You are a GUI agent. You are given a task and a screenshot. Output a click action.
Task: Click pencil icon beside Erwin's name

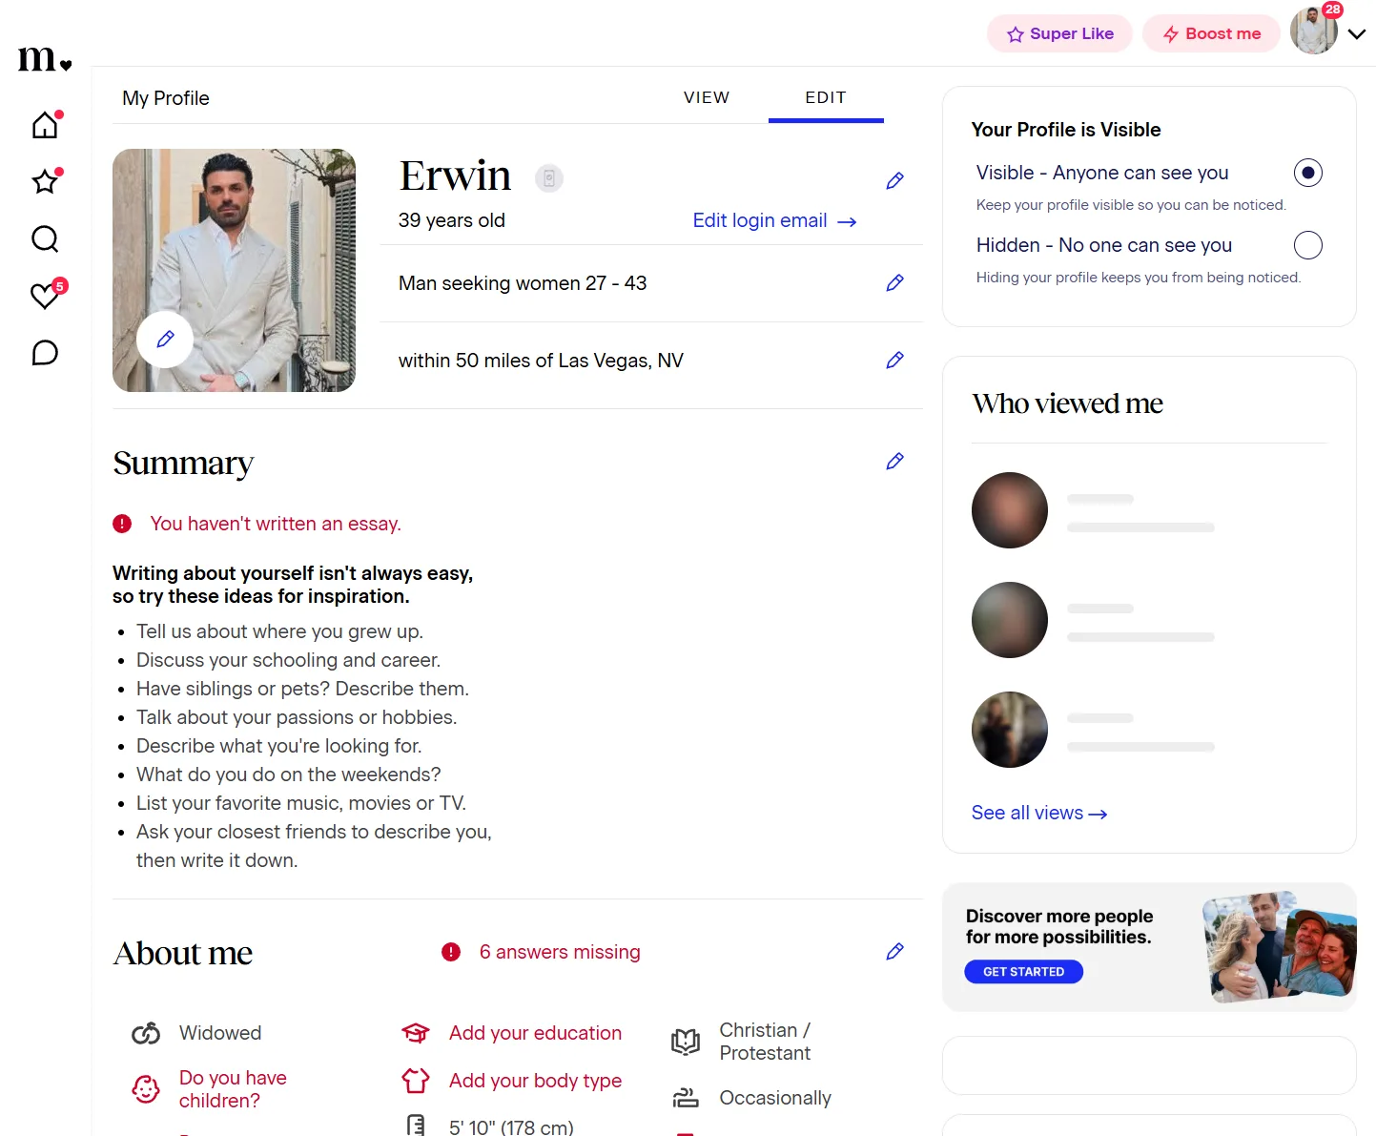[x=894, y=181]
